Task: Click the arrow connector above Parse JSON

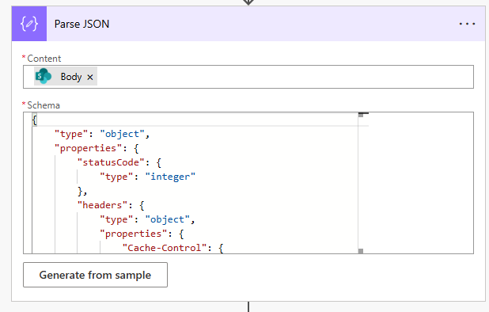Action: (248, 2)
